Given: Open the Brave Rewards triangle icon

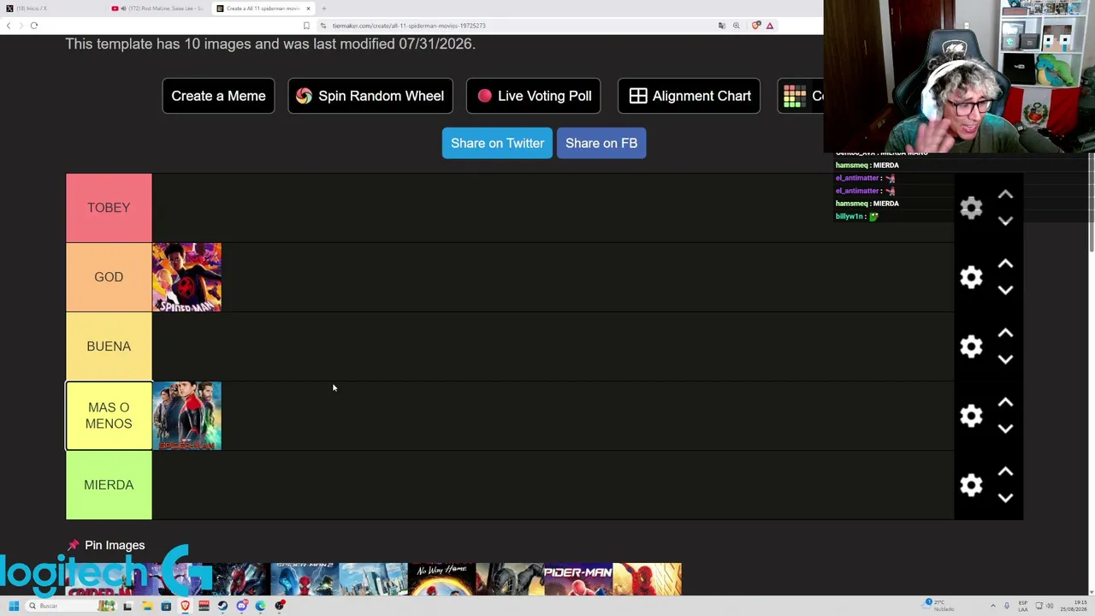Looking at the screenshot, I should click(x=770, y=26).
